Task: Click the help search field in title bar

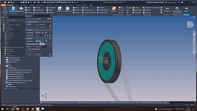Action: click(x=155, y=2)
